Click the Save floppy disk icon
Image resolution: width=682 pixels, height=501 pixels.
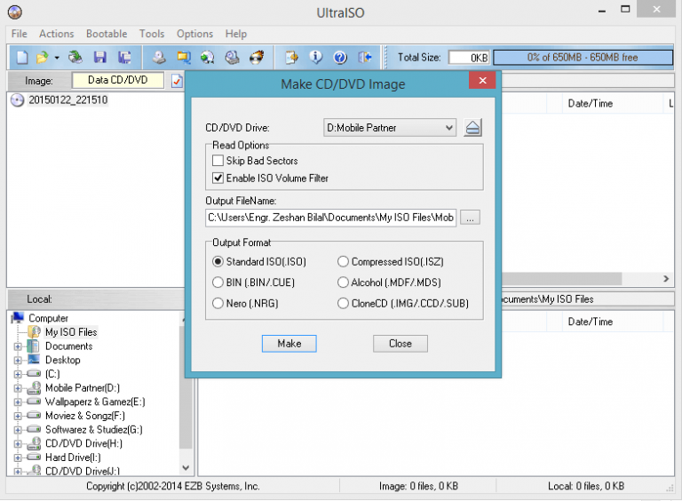(100, 57)
